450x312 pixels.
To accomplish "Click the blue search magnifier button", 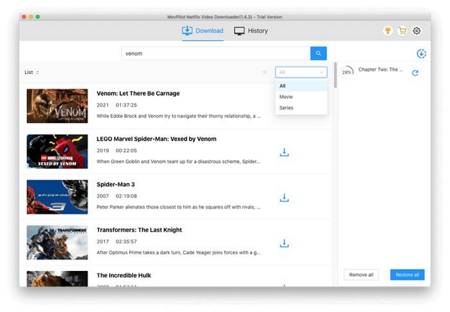I will 318,53.
